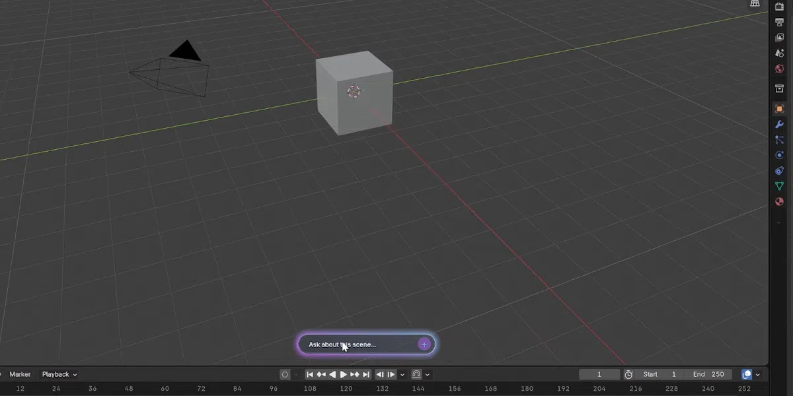Click the purple plus button in prompt bar
Viewport: 793px width, 396px height.
(424, 344)
